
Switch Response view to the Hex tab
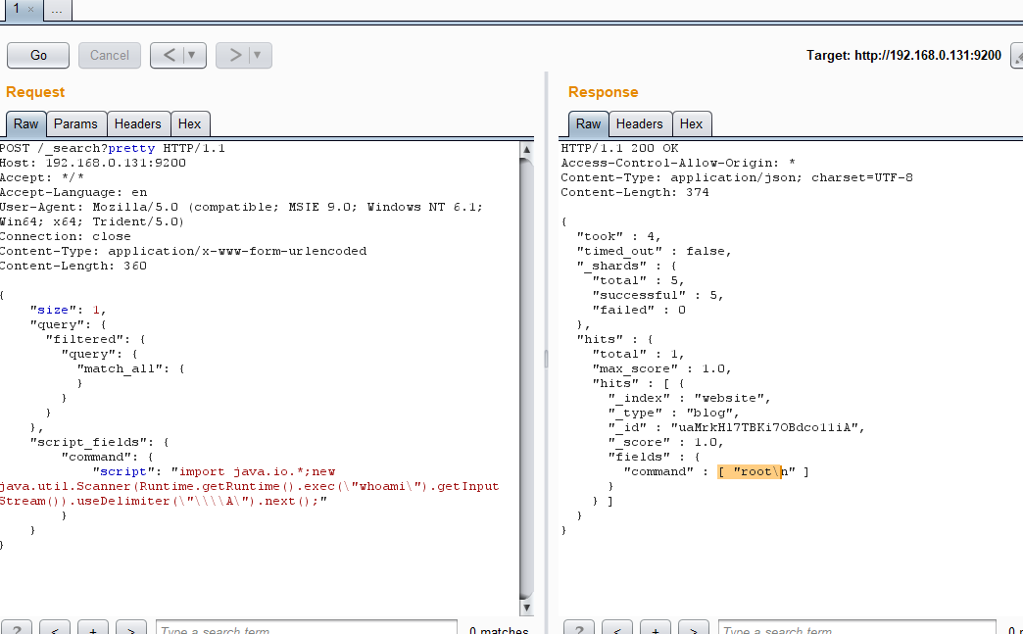(692, 123)
